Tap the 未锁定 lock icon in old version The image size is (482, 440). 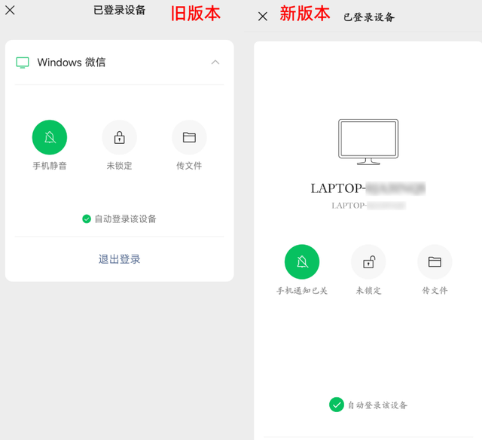click(x=119, y=137)
